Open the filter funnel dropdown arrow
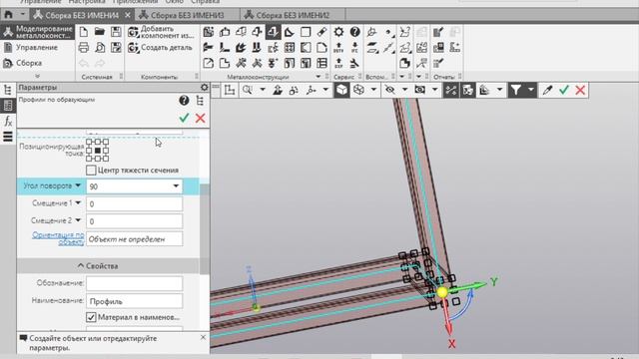The height and width of the screenshot is (359, 639). pos(530,90)
